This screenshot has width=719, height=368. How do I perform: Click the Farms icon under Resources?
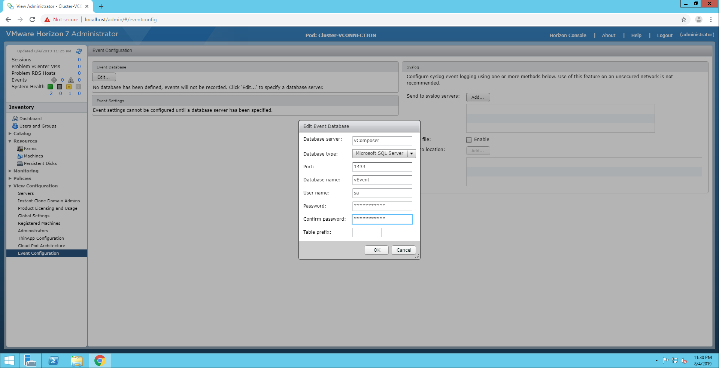coord(20,148)
